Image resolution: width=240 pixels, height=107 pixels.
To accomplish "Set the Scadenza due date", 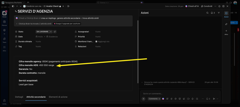I will 52,37.
